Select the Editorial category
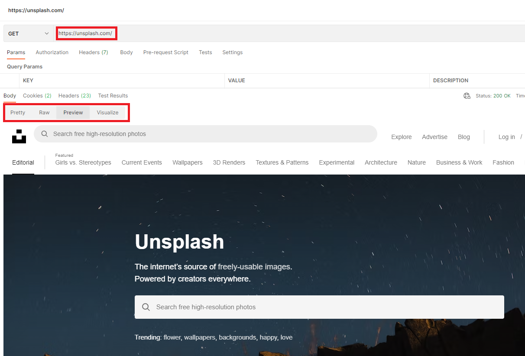Viewport: 525px width, 356px height. 23,162
